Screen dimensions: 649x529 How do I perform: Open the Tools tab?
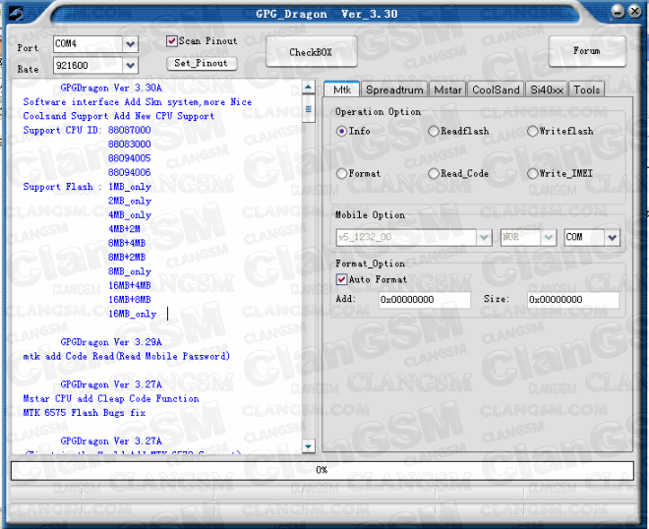point(586,89)
